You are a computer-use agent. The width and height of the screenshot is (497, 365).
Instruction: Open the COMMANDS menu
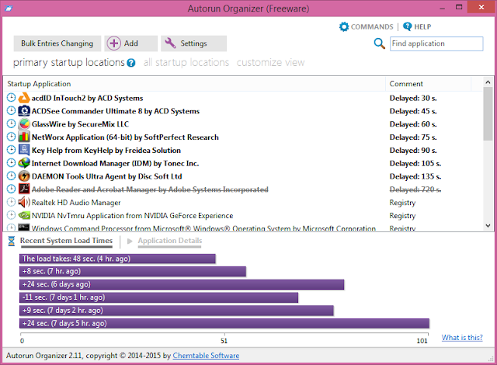coord(366,26)
